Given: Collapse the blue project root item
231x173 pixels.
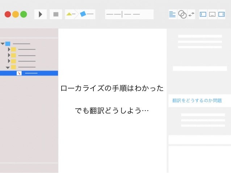Looking at the screenshot, I should click(3, 44).
